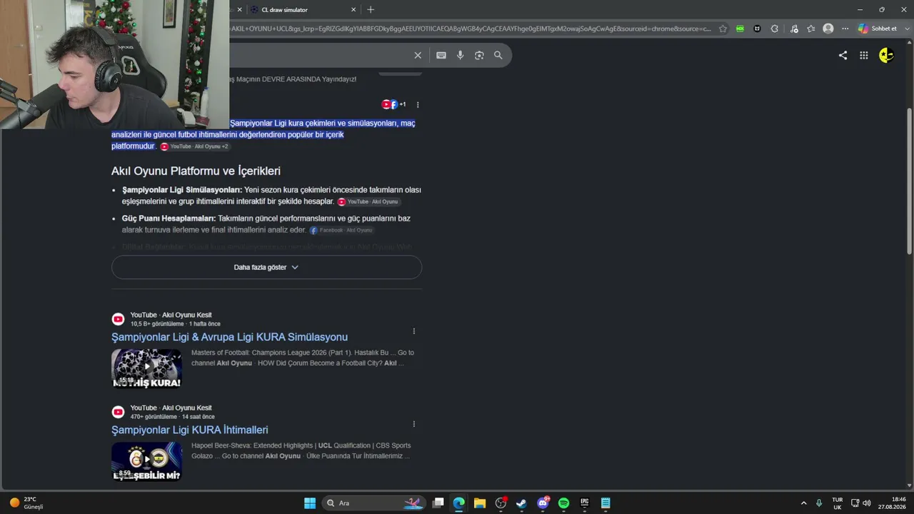Open Epic Games Launcher from the taskbar
Screen dimensions: 914x514
coord(584,503)
